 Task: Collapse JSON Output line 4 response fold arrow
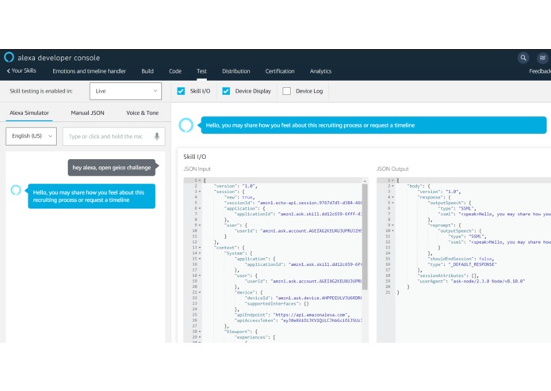pyautogui.click(x=393, y=197)
